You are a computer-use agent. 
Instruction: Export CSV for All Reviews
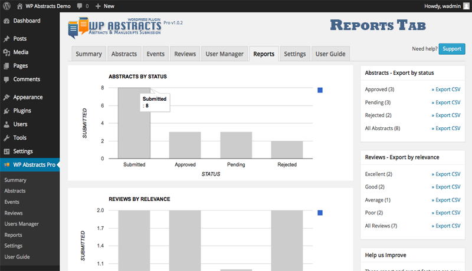click(x=446, y=226)
